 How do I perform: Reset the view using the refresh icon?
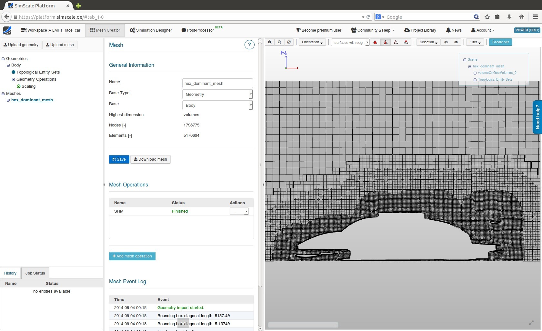tap(289, 42)
